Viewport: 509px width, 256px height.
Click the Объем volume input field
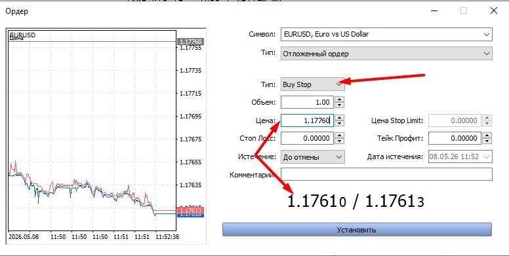pos(307,102)
